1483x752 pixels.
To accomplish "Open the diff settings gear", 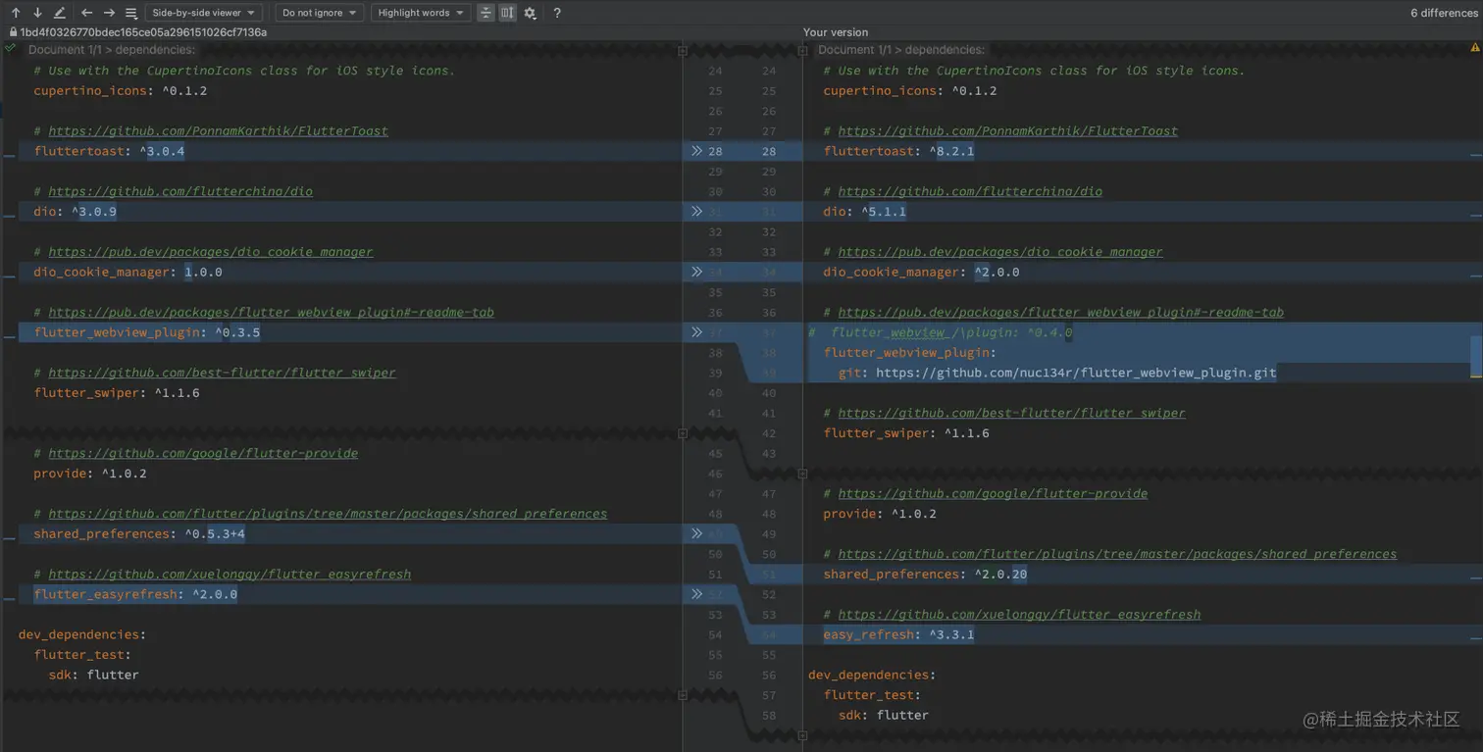I will [x=531, y=13].
